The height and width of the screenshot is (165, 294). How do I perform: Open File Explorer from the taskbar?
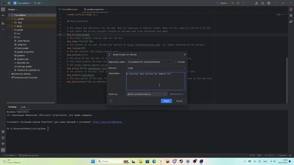click(141, 161)
